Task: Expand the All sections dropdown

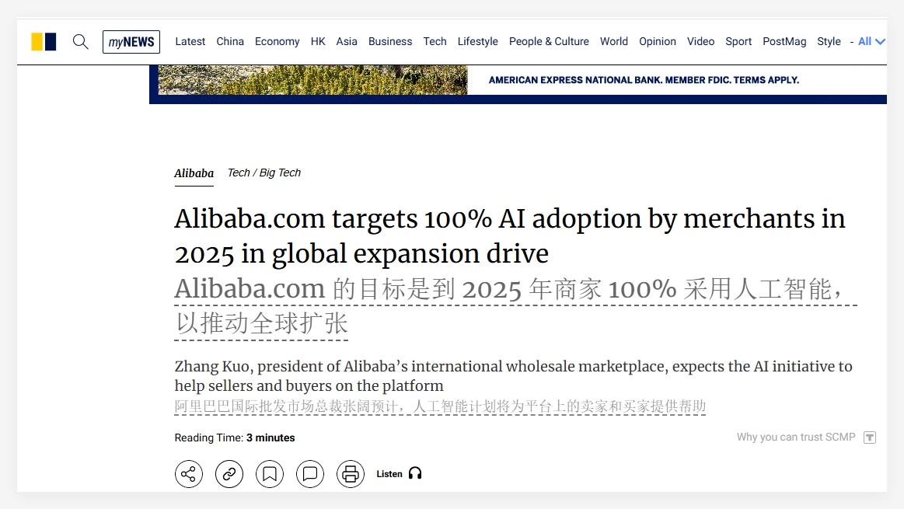Action: tap(871, 42)
